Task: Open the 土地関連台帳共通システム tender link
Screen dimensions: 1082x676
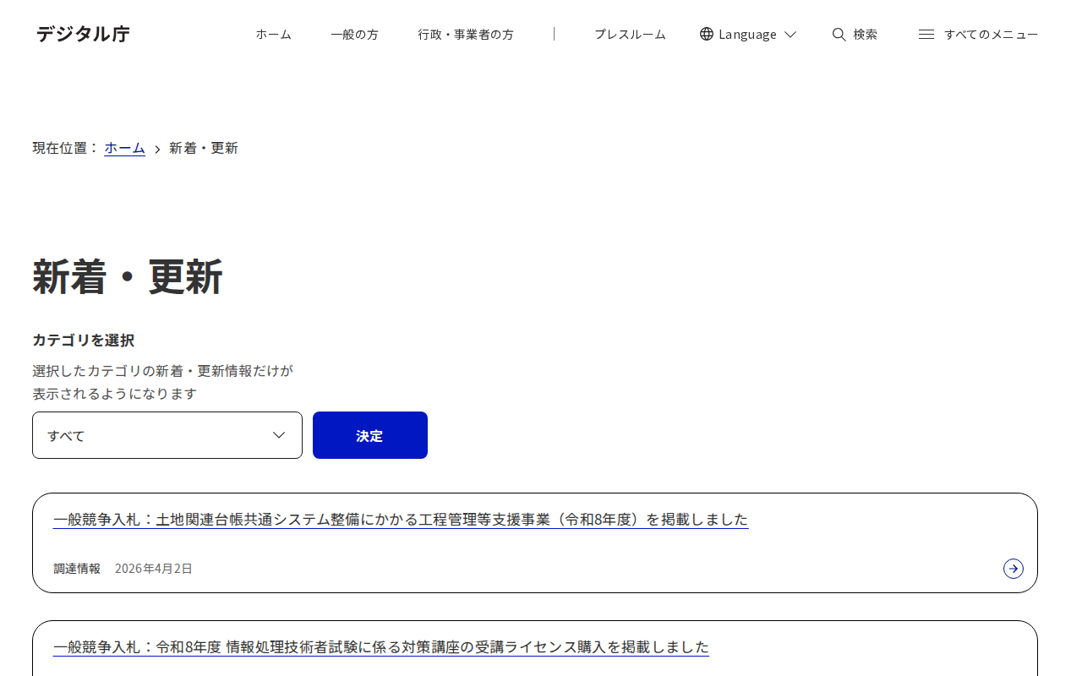Action: pyautogui.click(x=401, y=520)
